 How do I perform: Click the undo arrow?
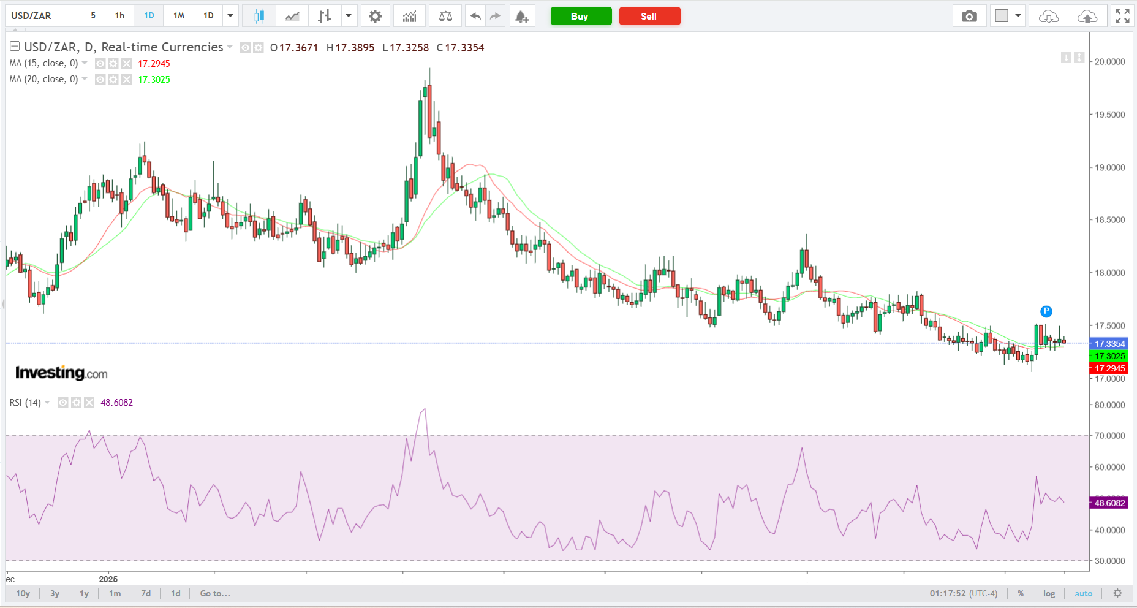coord(475,17)
